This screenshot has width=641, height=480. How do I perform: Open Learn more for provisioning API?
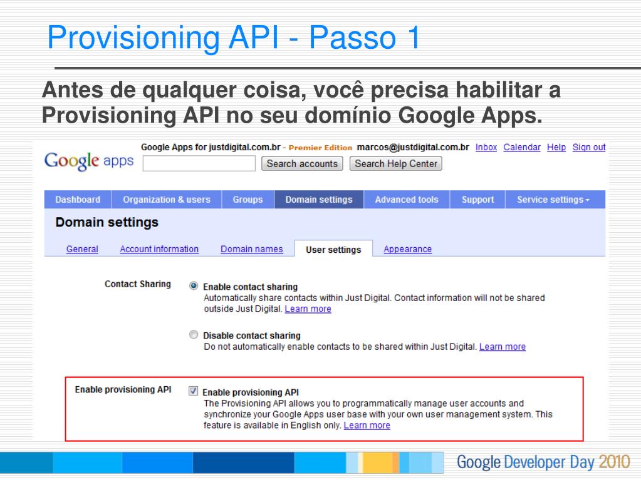pos(367,426)
